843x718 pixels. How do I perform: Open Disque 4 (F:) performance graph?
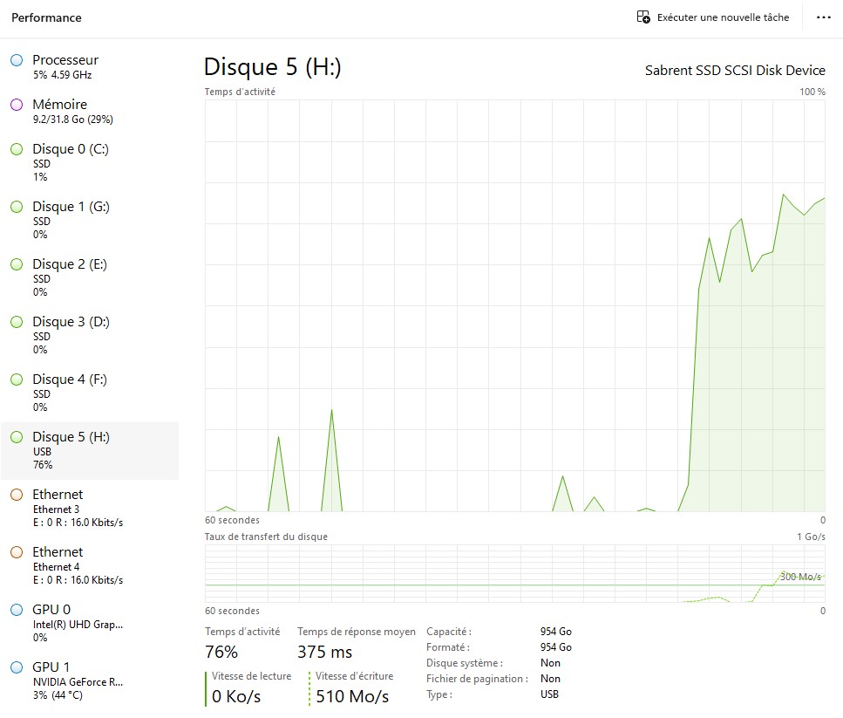coord(71,392)
